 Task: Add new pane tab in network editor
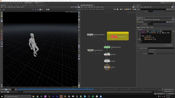pos(94,5)
